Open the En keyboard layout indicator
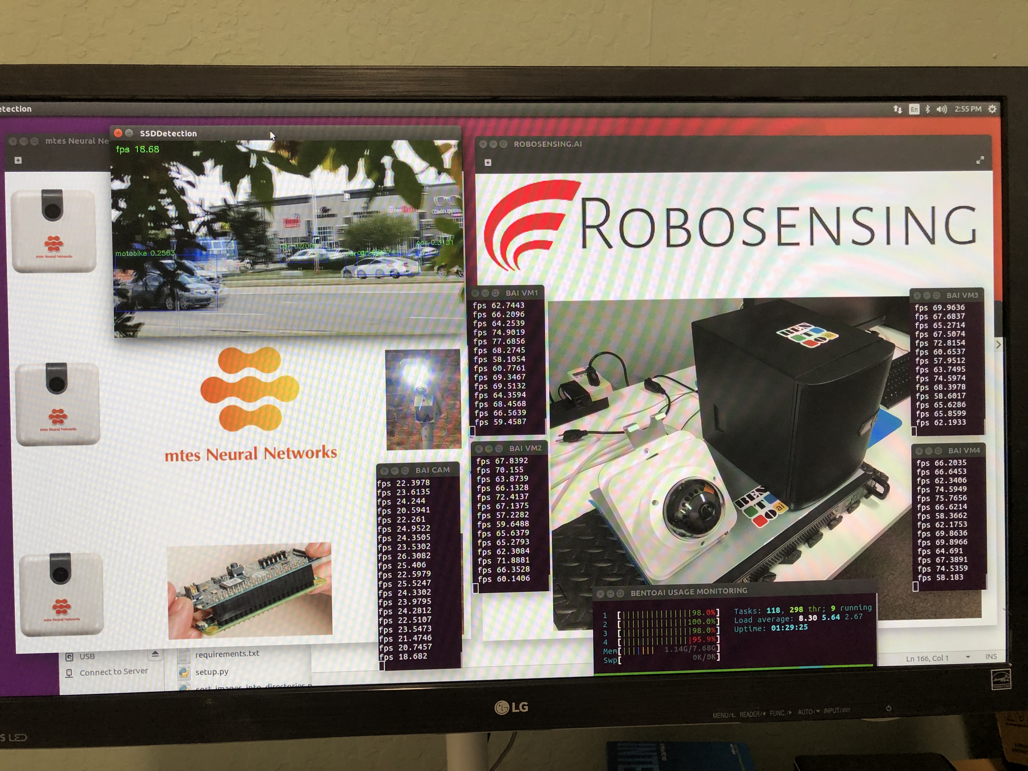Image resolution: width=1028 pixels, height=771 pixels. click(x=914, y=109)
